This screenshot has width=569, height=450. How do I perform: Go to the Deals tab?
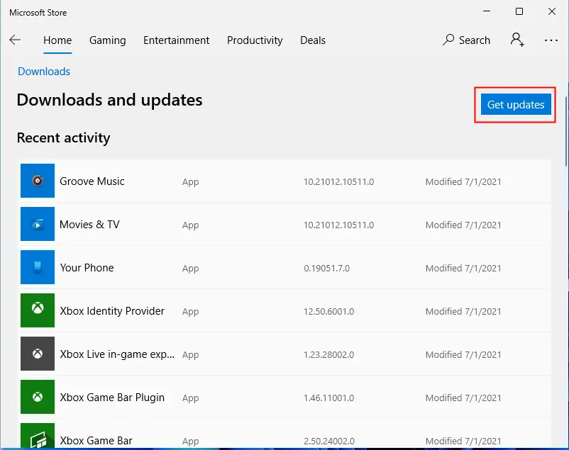coord(313,40)
